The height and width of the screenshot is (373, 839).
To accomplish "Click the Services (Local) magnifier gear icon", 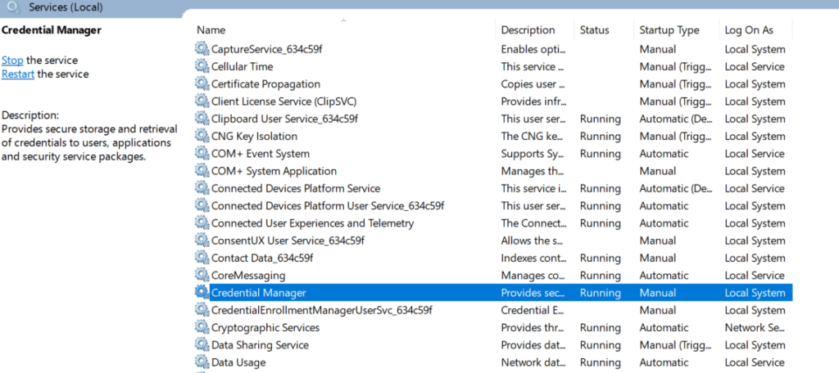I will pyautogui.click(x=13, y=7).
